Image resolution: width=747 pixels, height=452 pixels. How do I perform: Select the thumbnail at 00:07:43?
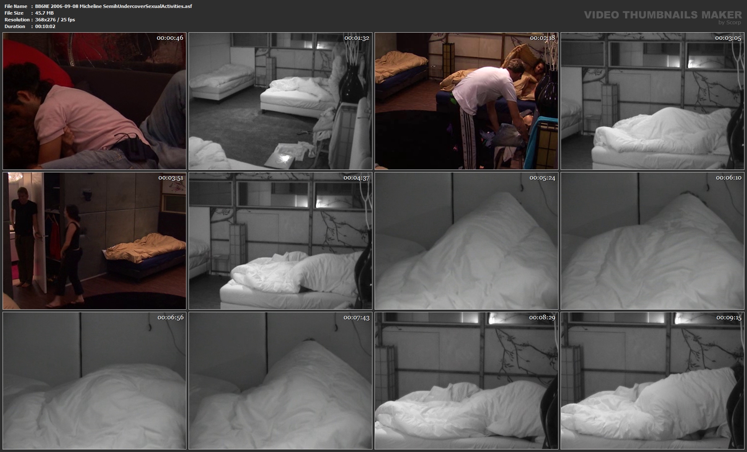[280, 380]
